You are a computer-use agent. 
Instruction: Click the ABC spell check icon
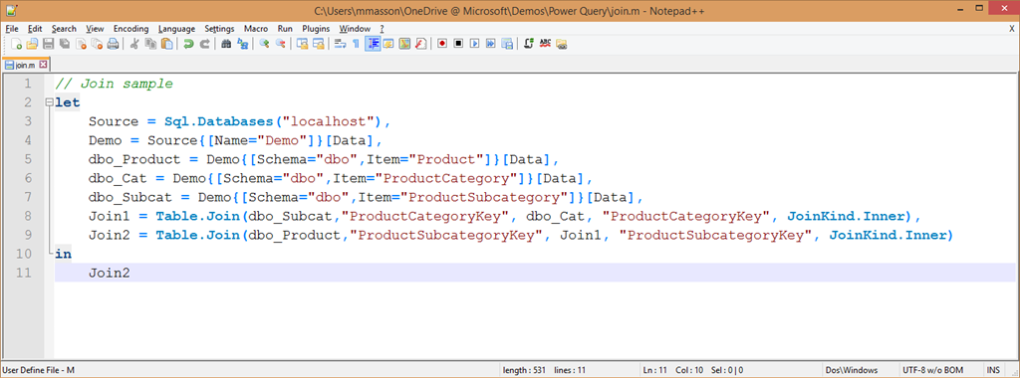(545, 44)
